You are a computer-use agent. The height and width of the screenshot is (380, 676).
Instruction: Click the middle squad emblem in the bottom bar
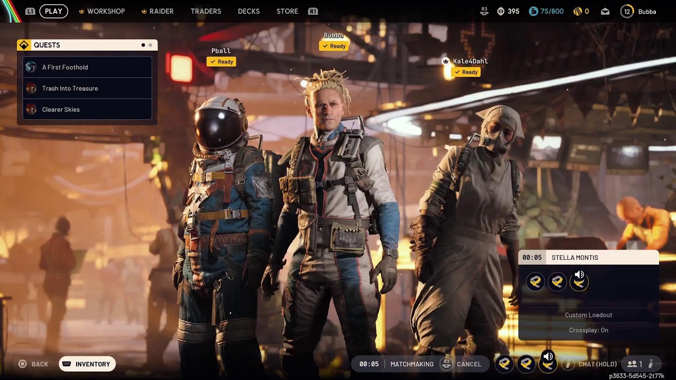click(x=525, y=364)
